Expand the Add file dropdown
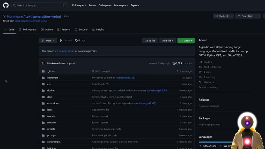The image size is (265, 149). [168, 41]
